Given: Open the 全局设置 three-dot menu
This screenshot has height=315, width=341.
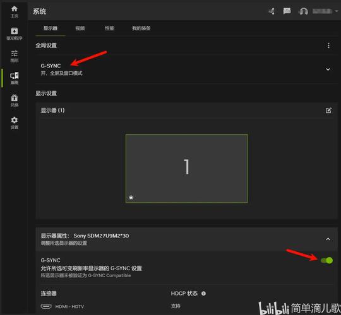Looking at the screenshot, I should (x=328, y=45).
